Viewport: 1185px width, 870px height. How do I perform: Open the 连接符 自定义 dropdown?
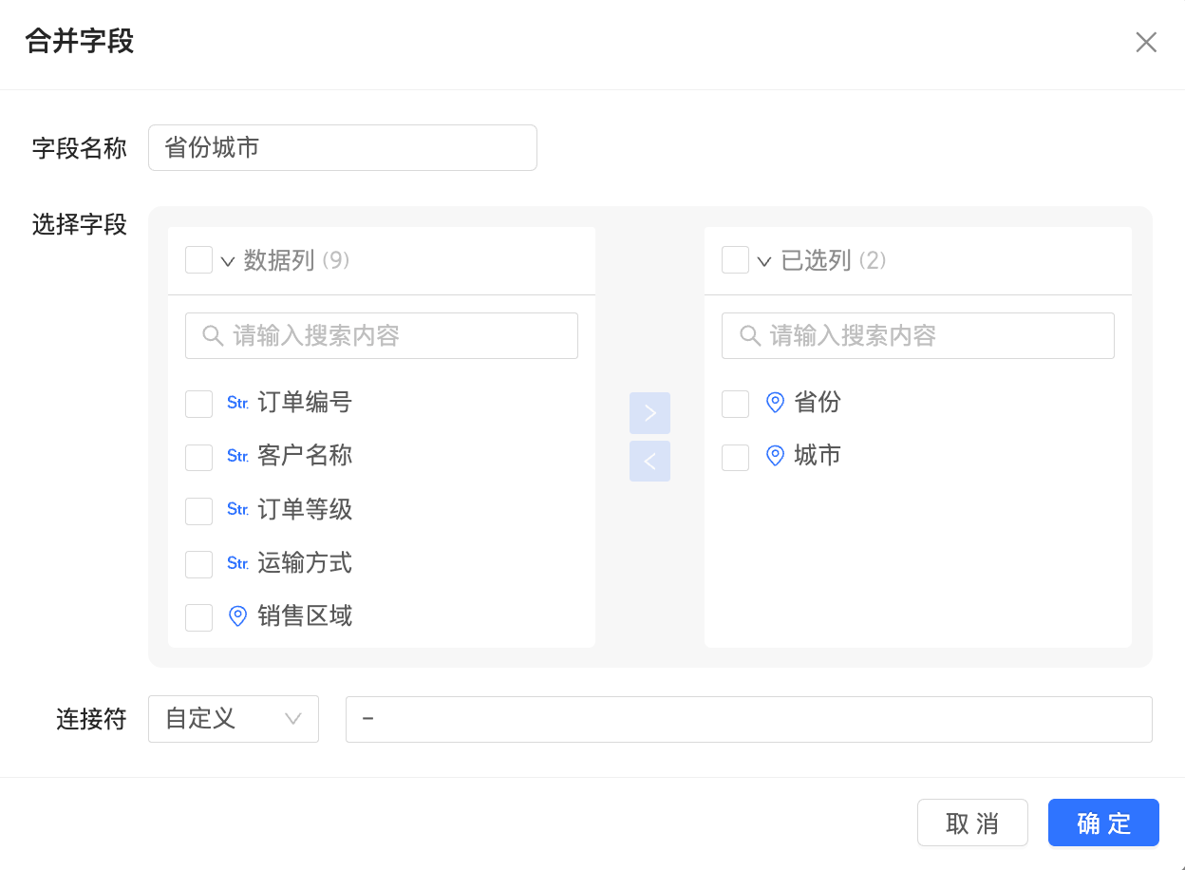click(x=233, y=719)
